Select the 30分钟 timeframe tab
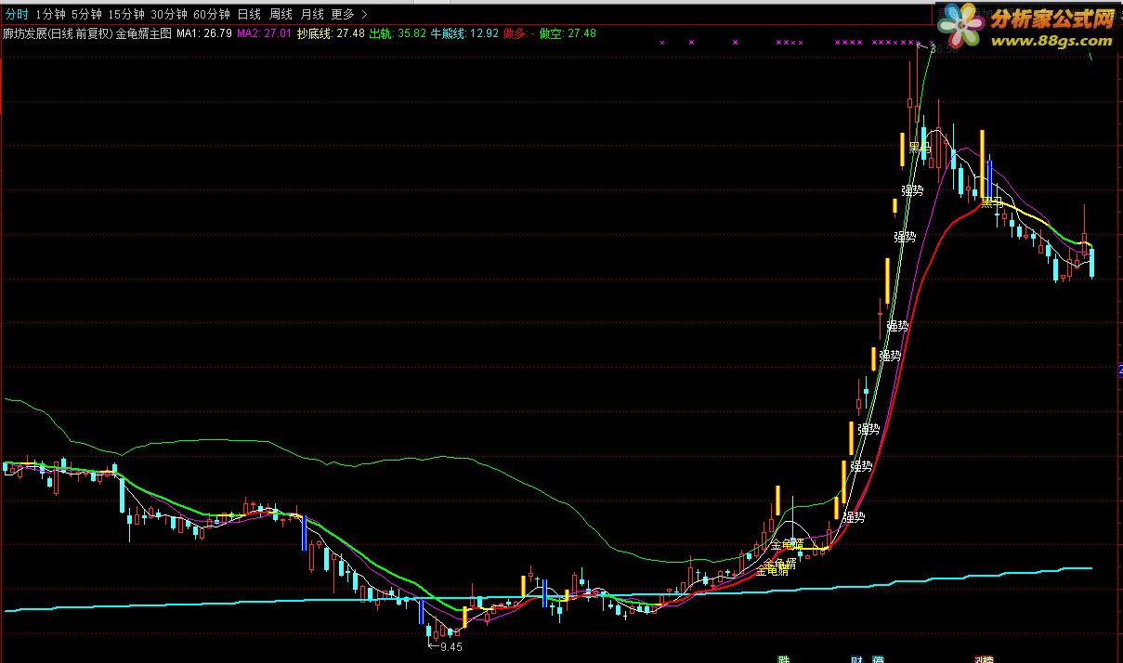This screenshot has height=663, width=1123. [169, 15]
